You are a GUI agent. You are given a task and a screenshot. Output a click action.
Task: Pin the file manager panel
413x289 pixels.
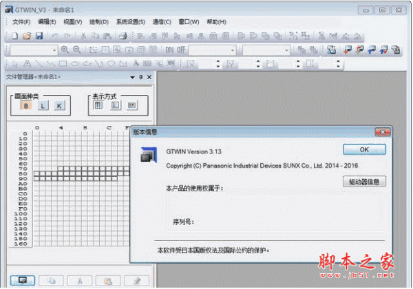[141, 77]
